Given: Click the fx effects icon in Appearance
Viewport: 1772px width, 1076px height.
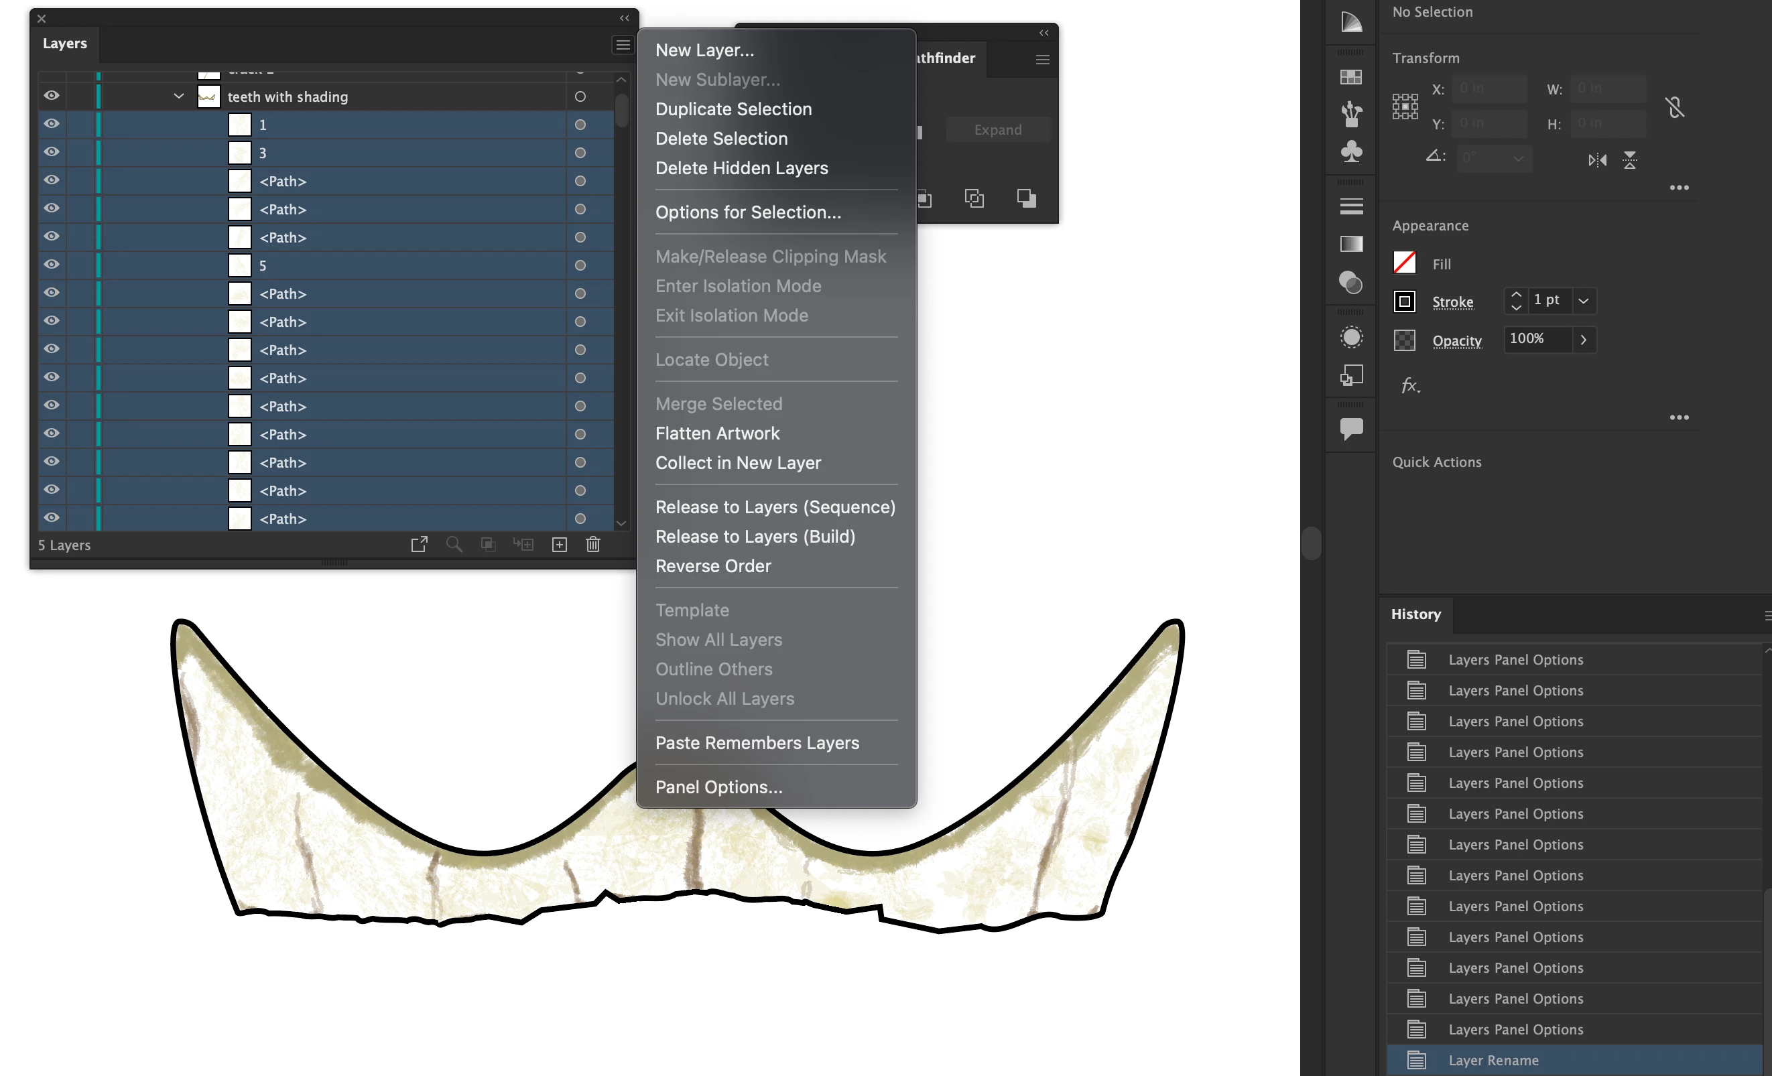Looking at the screenshot, I should point(1409,385).
